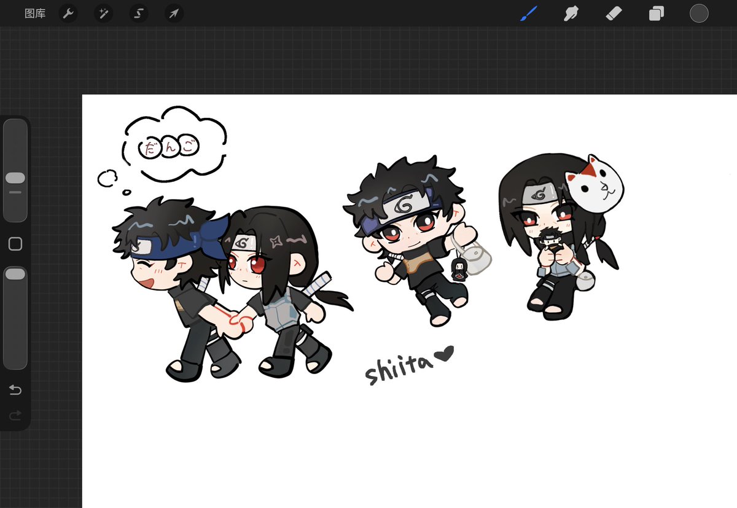737x508 pixels.
Task: Select the Selection S tool
Action: pos(139,14)
